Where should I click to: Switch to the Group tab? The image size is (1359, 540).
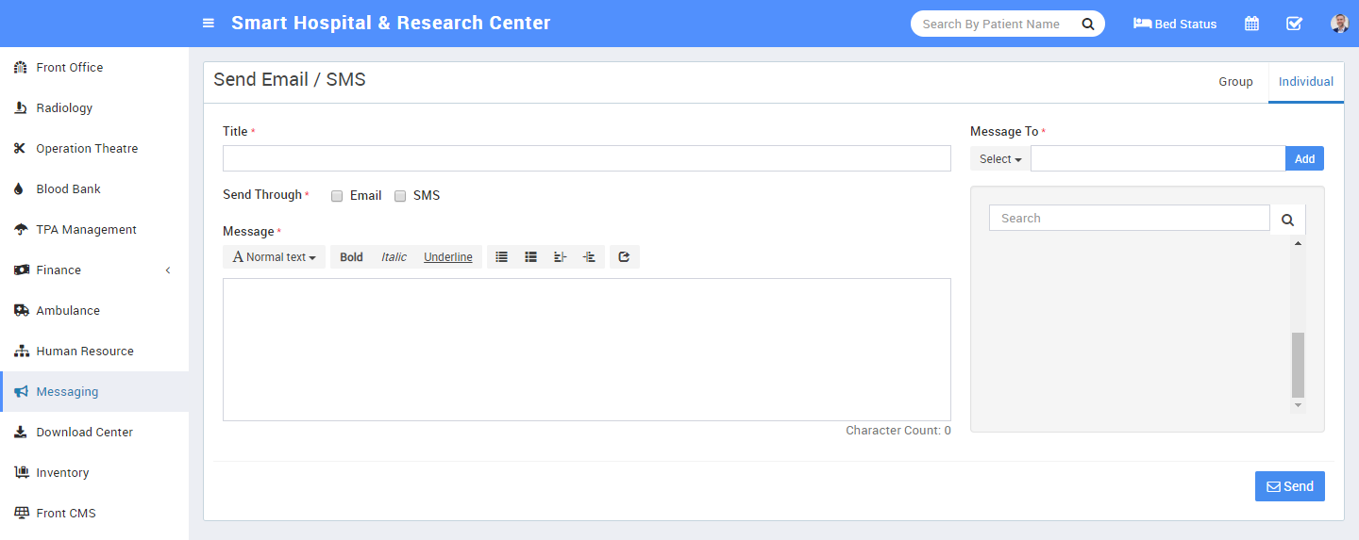(x=1235, y=82)
